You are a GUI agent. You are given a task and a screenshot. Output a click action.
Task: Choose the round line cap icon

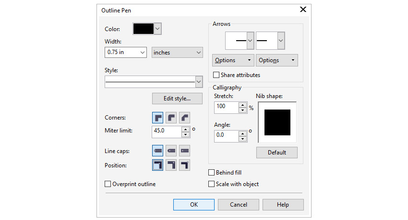[171, 151]
